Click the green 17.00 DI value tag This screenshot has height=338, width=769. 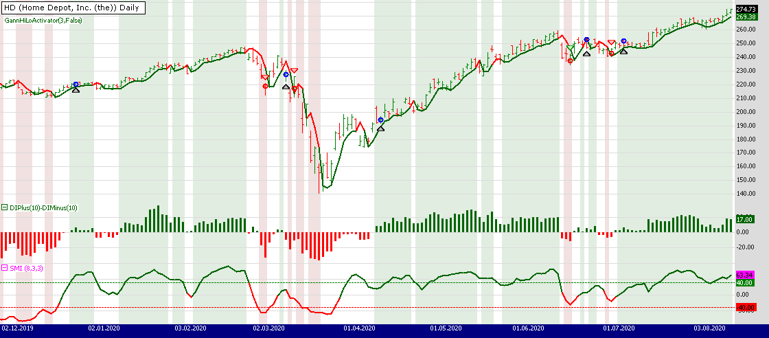point(745,219)
